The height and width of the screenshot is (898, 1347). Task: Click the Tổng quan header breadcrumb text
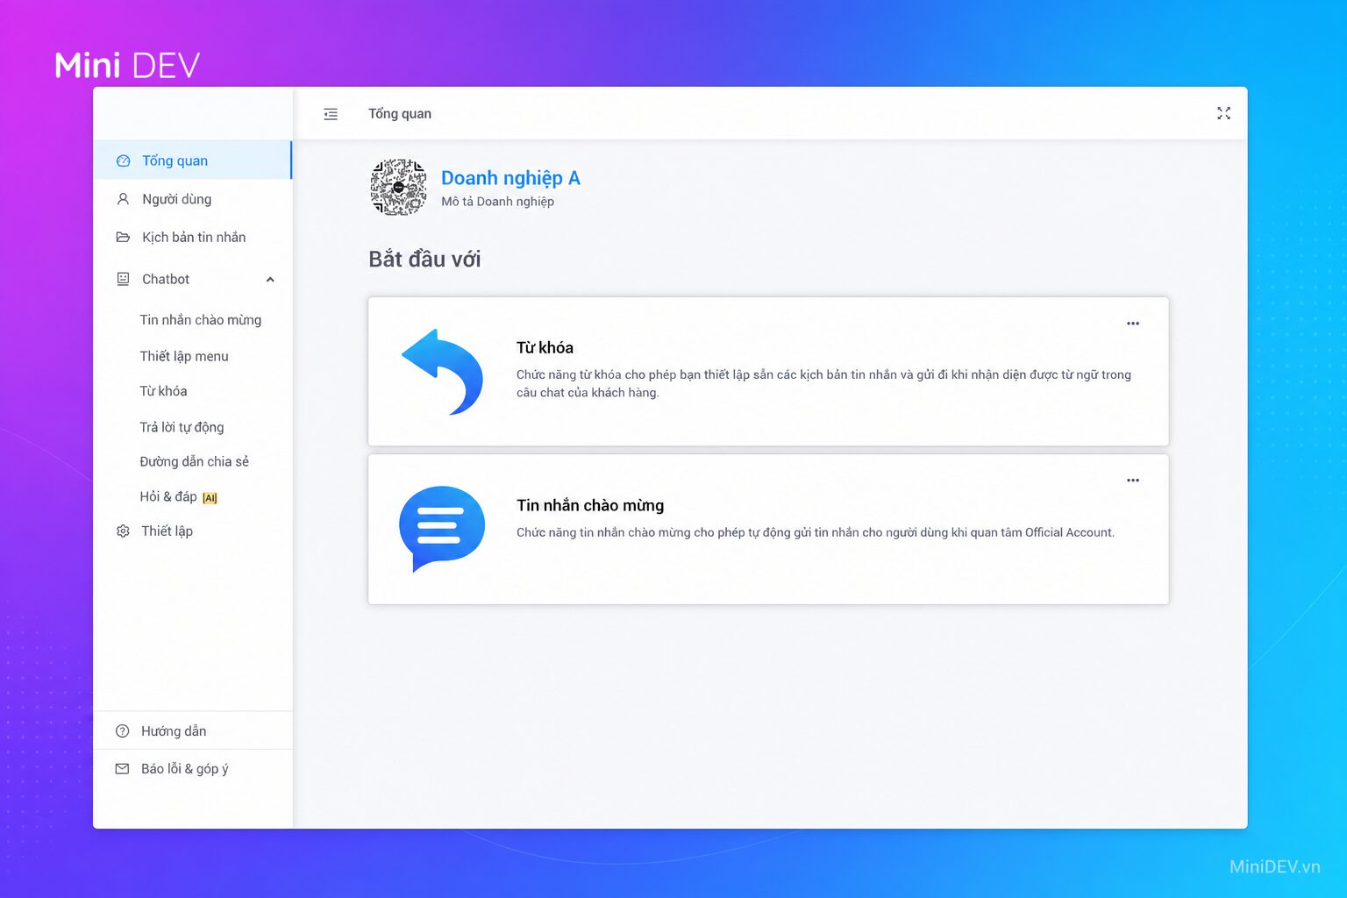click(x=400, y=113)
